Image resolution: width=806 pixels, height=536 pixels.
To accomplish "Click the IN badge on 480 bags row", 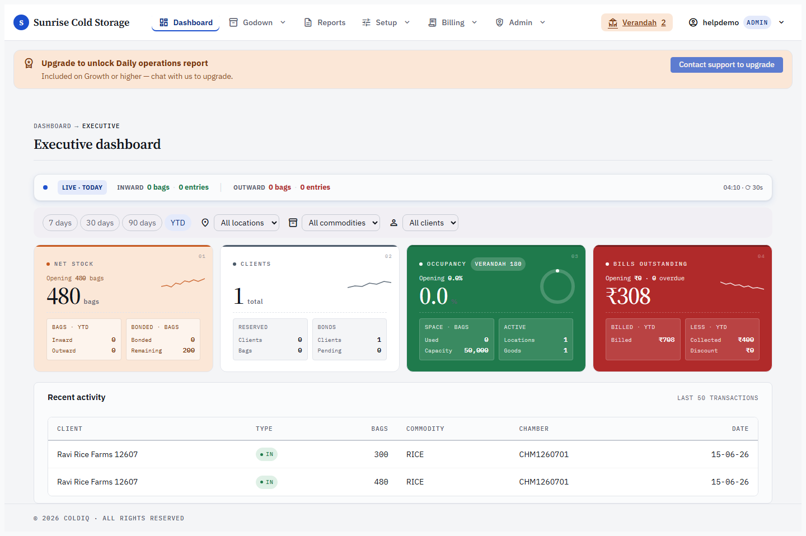I will pos(266,482).
